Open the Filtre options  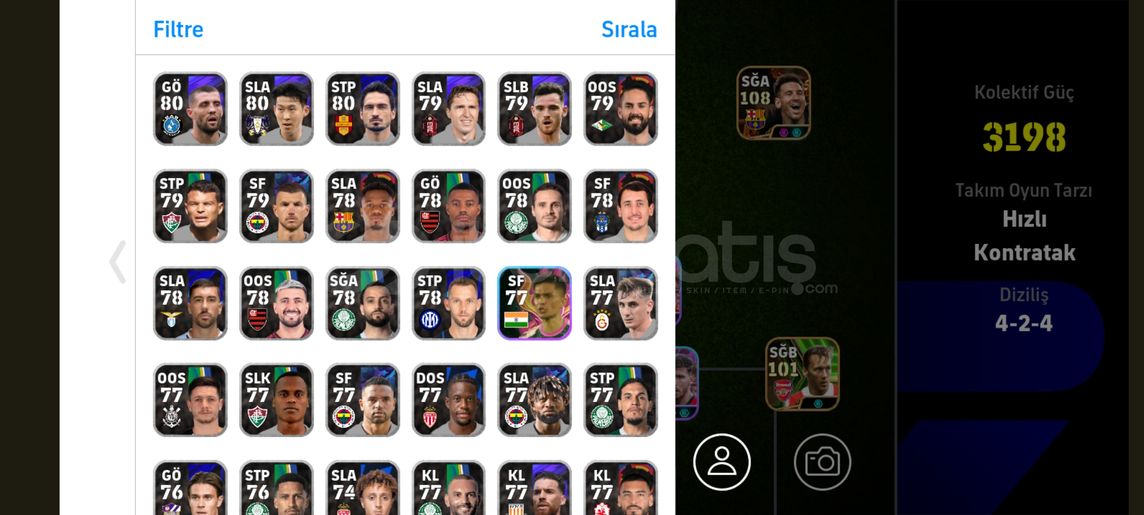coord(178,29)
